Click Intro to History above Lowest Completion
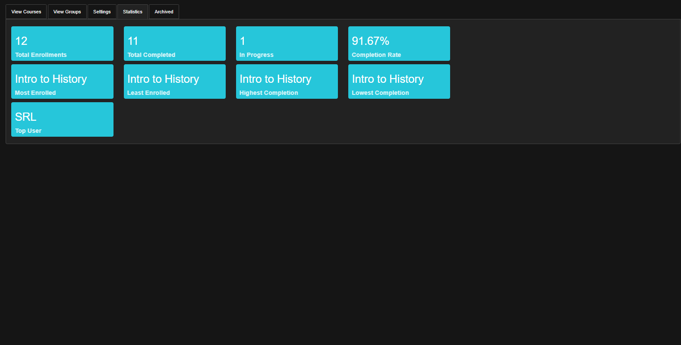 388,79
